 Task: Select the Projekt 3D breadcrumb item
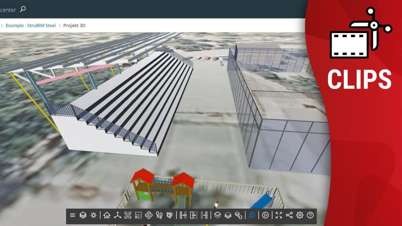[x=74, y=26]
